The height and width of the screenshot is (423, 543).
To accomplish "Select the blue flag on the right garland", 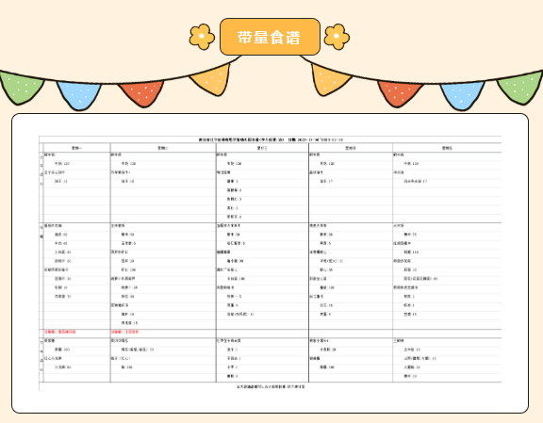I will [x=462, y=95].
